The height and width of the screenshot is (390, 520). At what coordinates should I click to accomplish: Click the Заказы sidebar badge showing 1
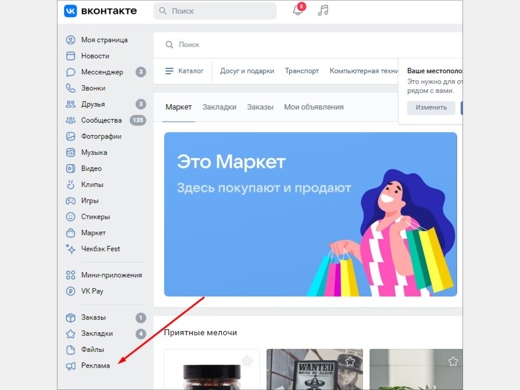[141, 317]
